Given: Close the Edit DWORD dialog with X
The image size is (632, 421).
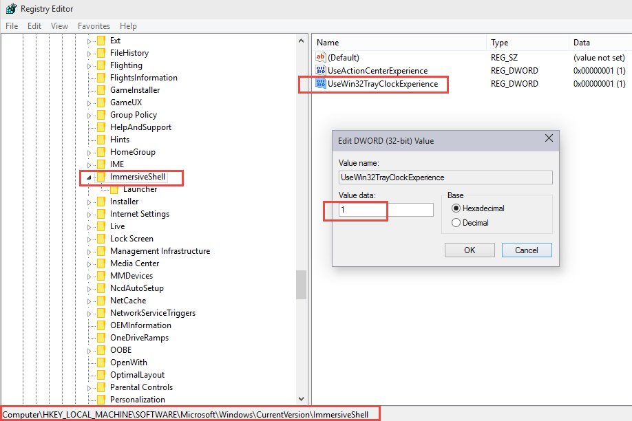Looking at the screenshot, I should pos(549,138).
